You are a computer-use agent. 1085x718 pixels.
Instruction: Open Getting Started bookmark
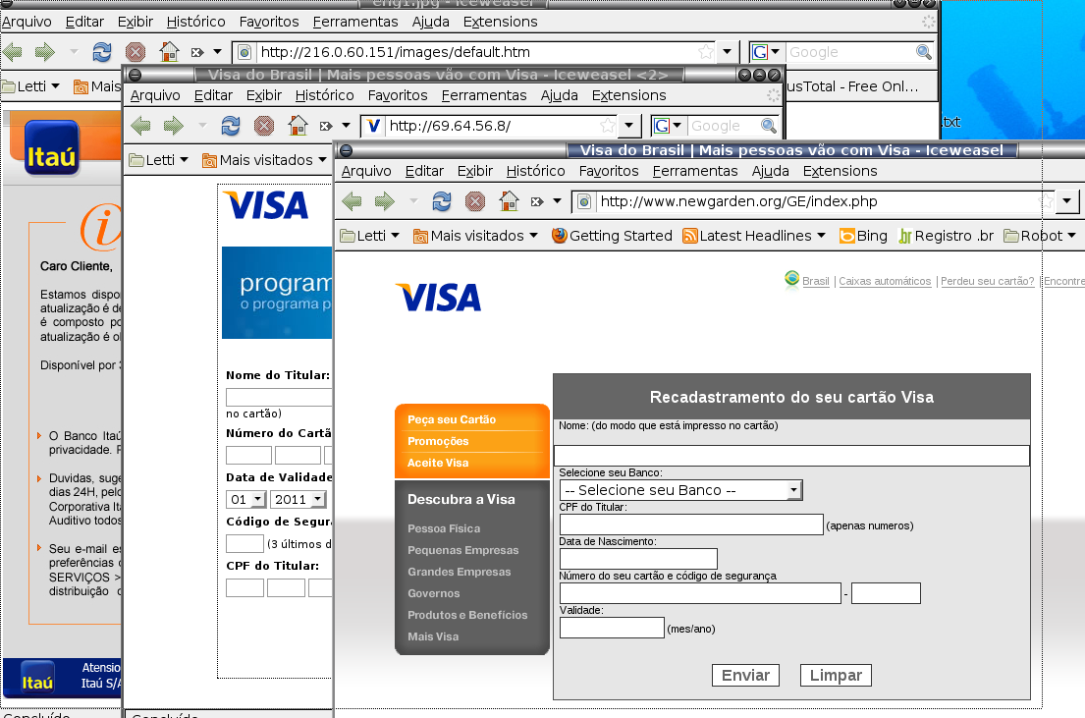[612, 236]
